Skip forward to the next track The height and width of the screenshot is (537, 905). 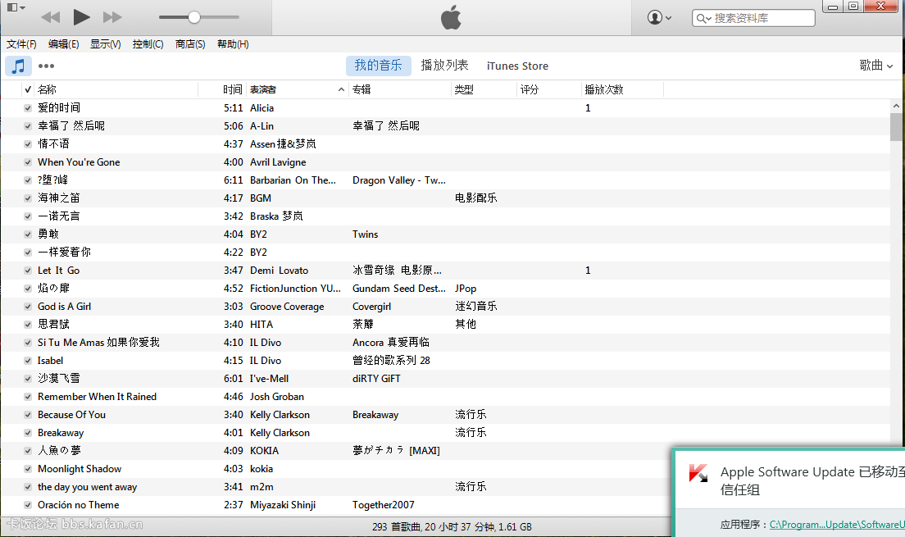tap(112, 17)
